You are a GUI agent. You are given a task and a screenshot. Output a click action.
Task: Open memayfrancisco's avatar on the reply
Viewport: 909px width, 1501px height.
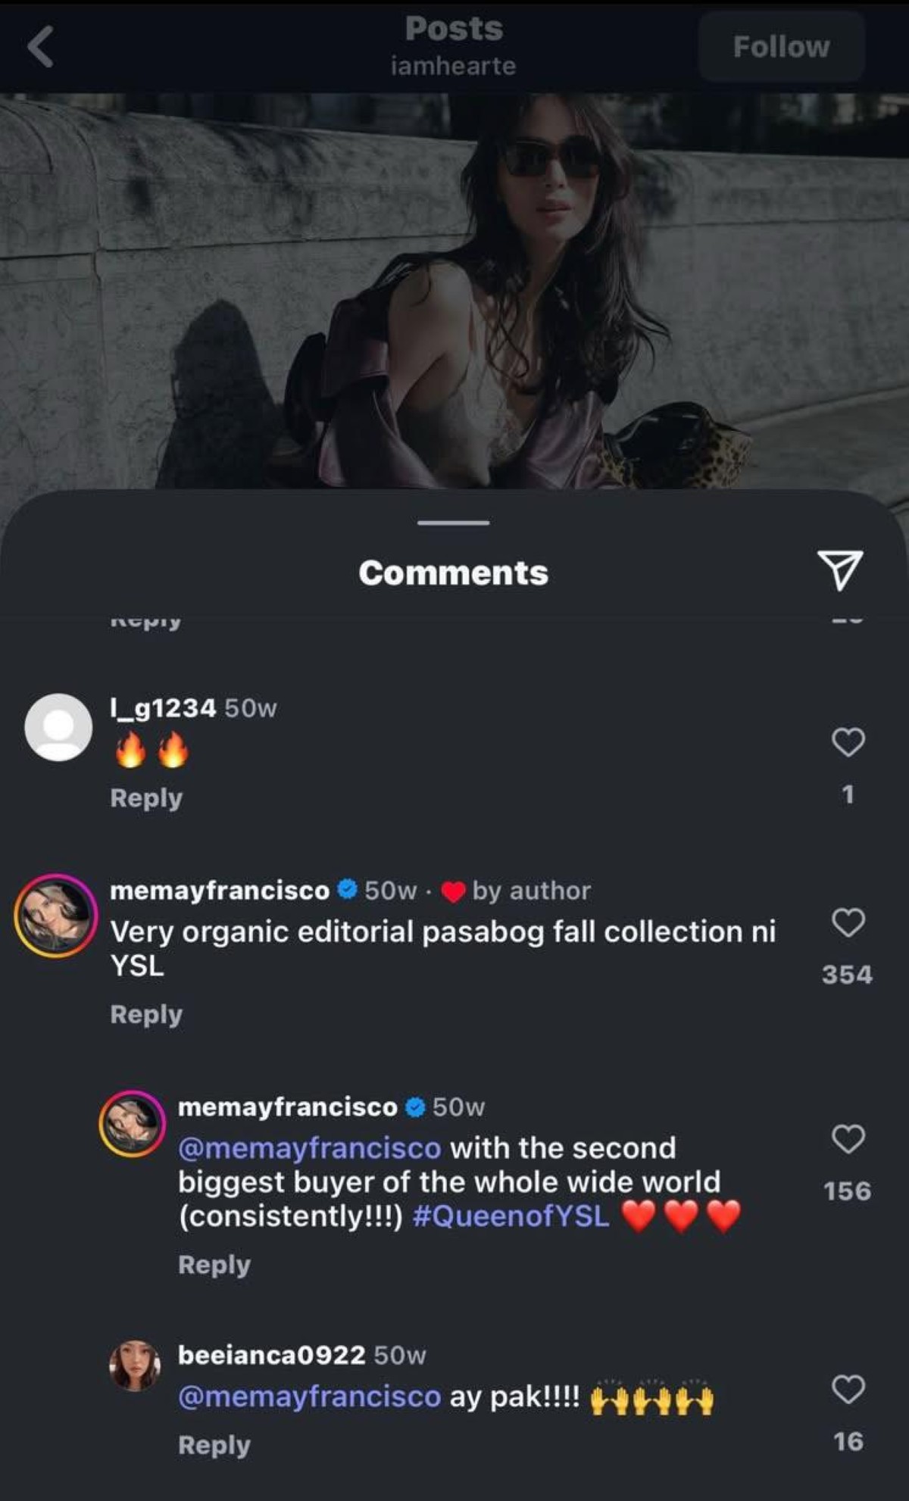(x=133, y=1124)
